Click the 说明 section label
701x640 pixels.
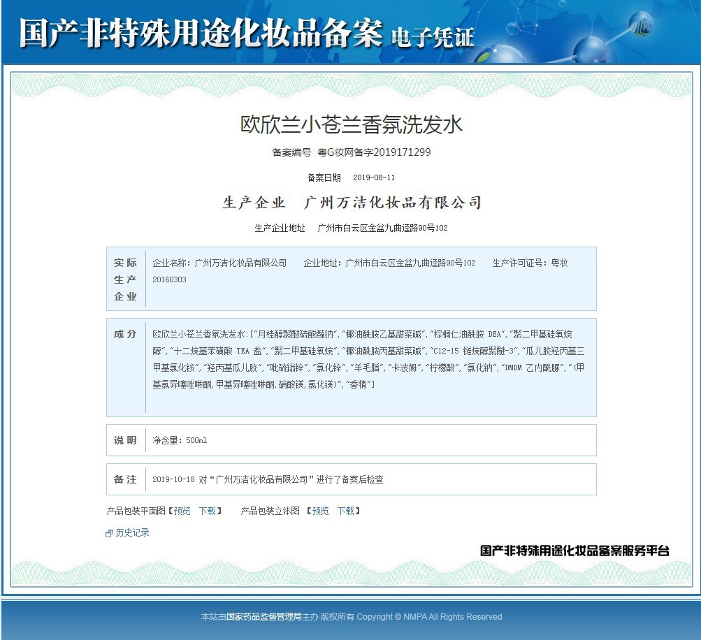coord(126,440)
